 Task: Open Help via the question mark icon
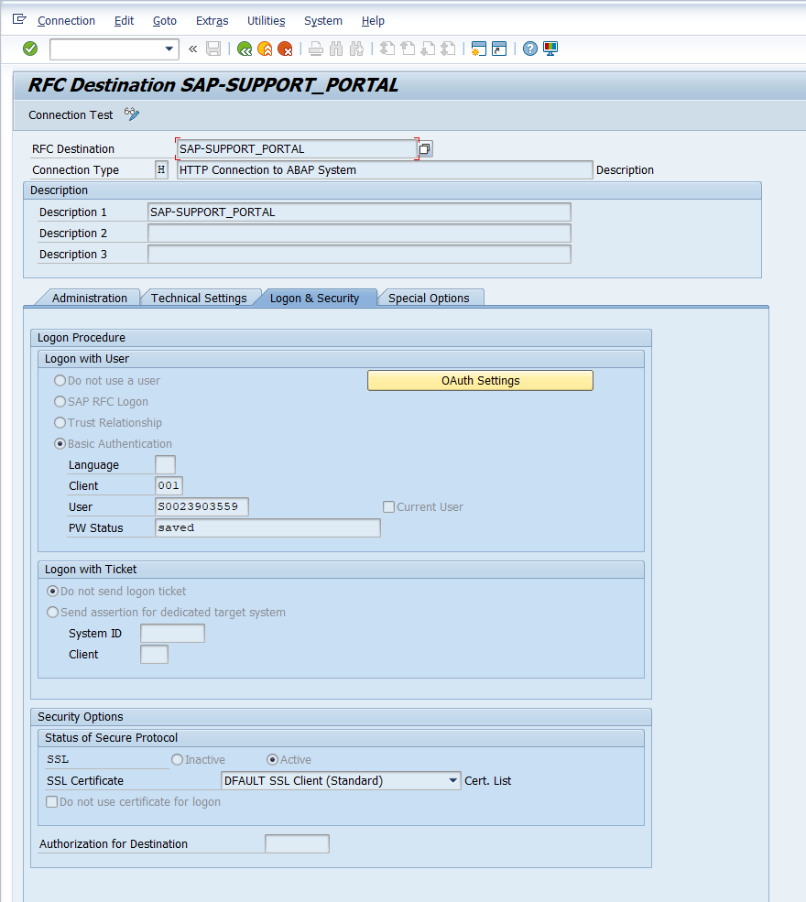pos(529,49)
